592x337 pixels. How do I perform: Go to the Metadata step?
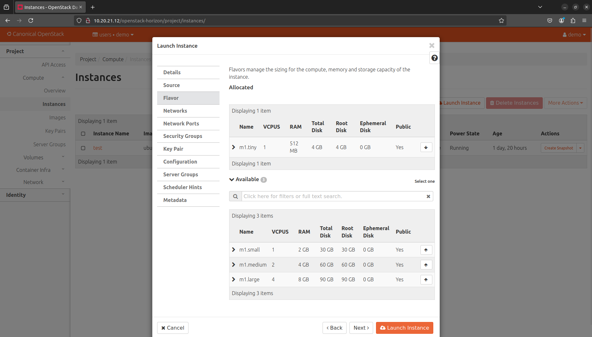[x=188, y=200]
